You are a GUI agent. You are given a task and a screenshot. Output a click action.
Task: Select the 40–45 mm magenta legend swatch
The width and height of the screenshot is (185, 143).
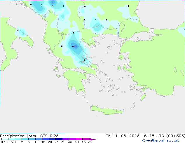pos(79,139)
